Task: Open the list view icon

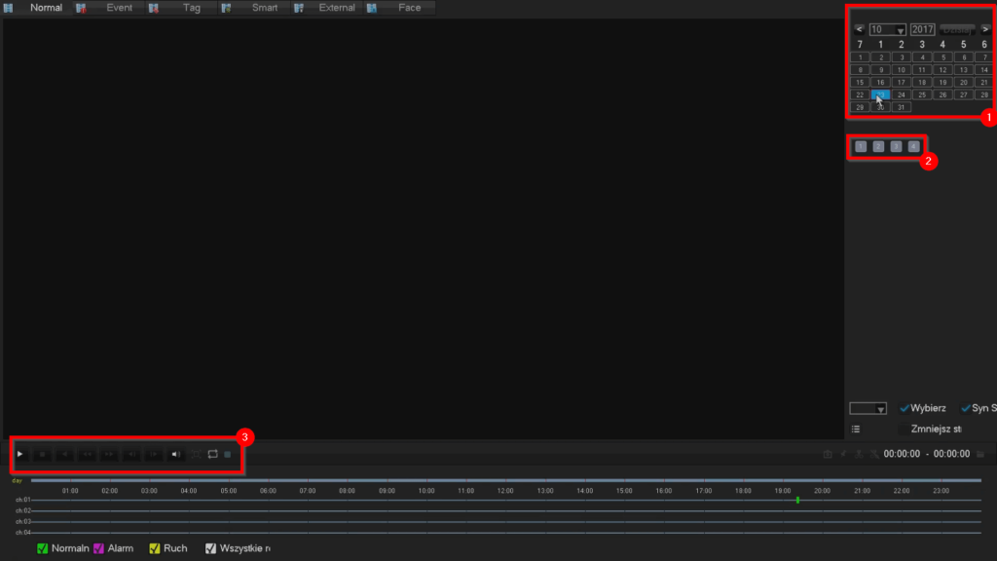Action: (x=855, y=429)
